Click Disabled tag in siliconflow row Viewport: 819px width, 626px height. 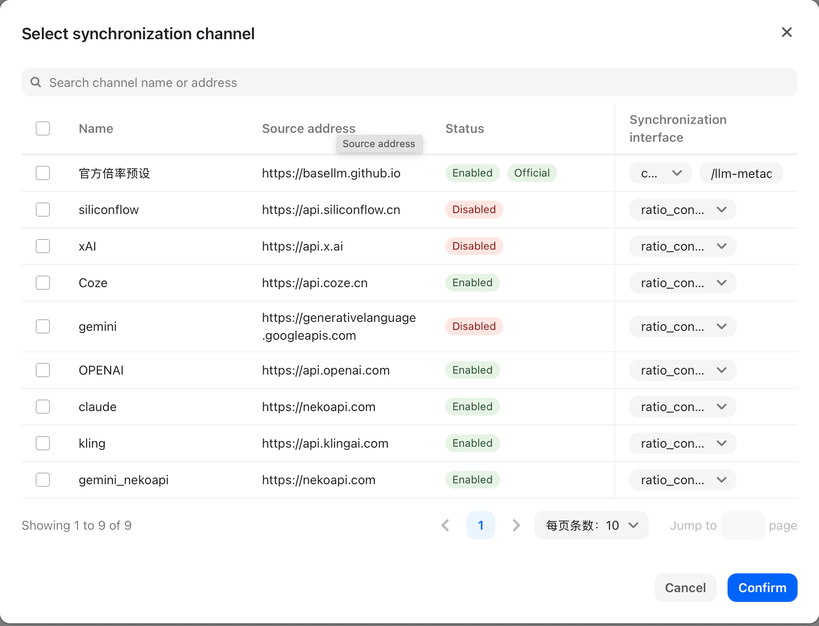click(x=474, y=210)
